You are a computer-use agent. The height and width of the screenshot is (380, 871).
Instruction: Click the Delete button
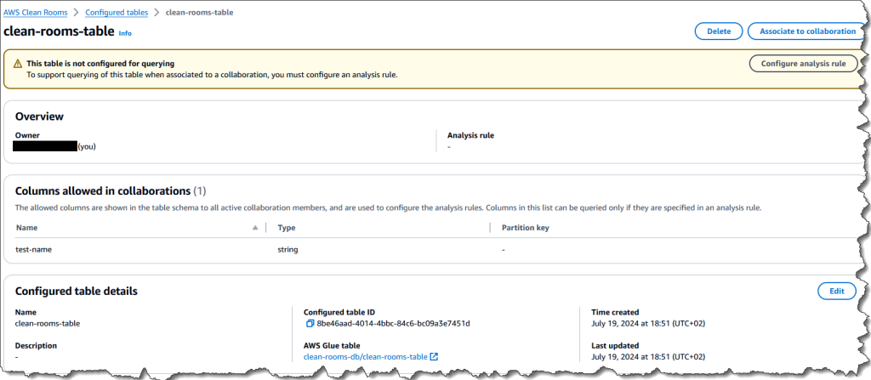719,31
